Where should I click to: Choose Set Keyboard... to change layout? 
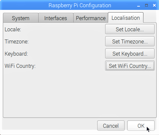130,54
